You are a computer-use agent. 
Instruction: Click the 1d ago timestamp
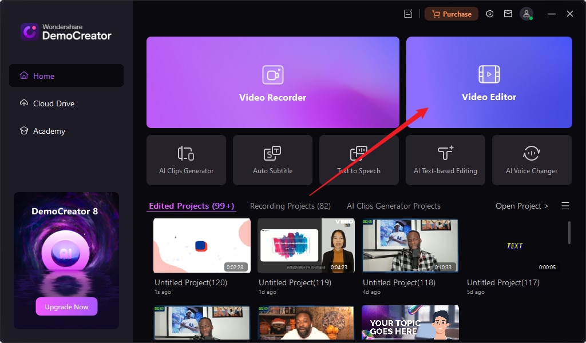coord(267,292)
